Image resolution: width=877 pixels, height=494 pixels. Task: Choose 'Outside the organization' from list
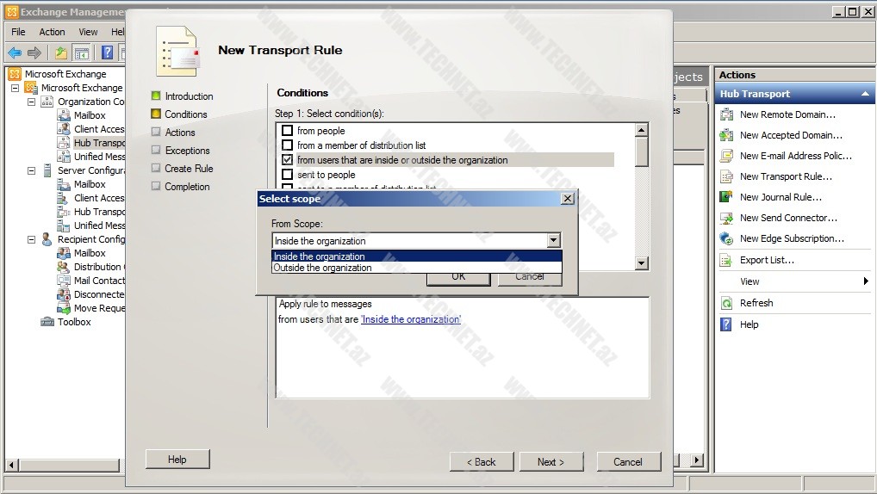(323, 268)
